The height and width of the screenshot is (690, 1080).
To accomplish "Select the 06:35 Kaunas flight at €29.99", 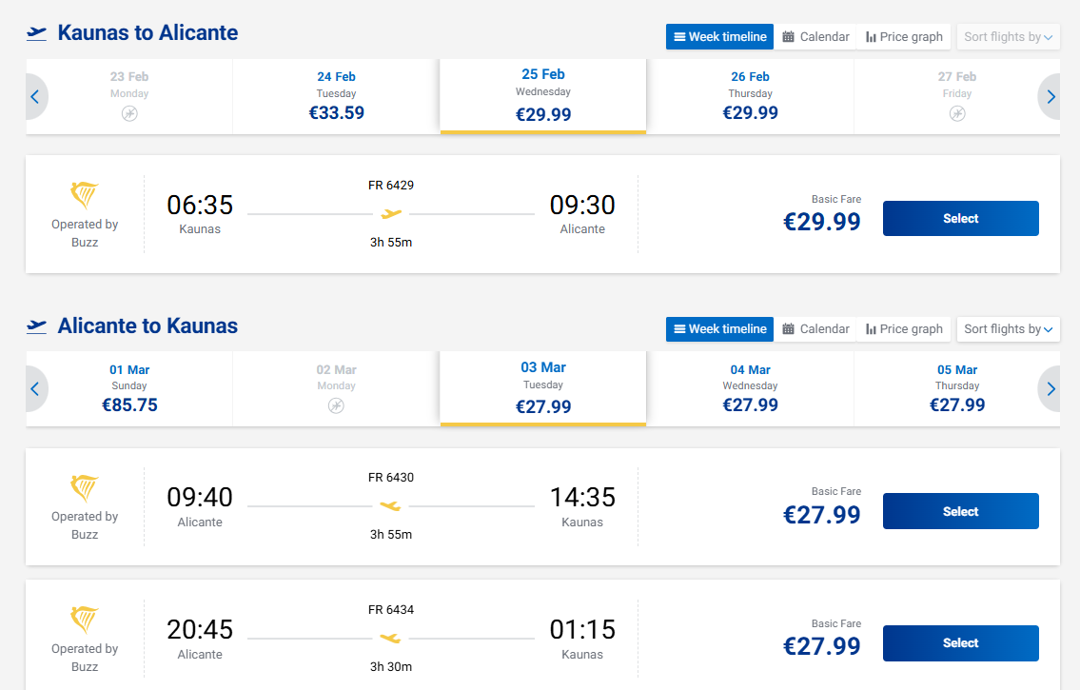I will [960, 219].
